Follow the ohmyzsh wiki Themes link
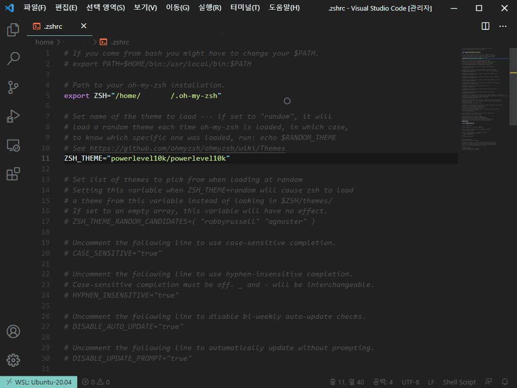 tap(187, 148)
